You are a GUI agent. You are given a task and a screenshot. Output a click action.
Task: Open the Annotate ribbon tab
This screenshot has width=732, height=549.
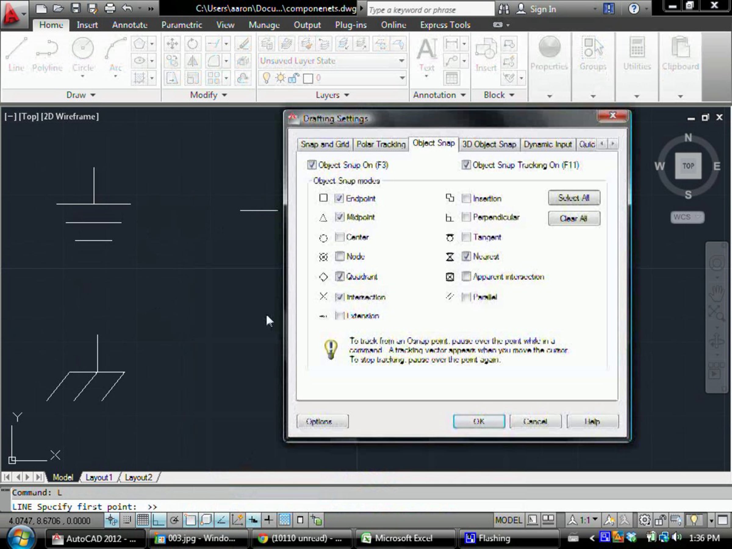(129, 25)
